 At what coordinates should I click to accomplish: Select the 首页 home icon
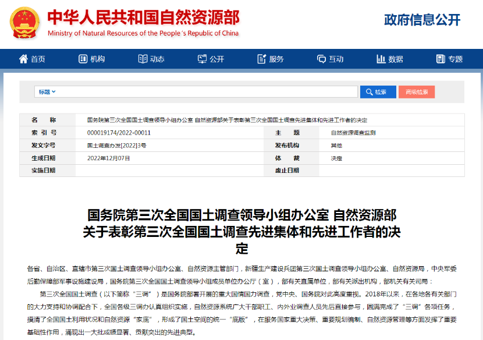tap(23, 59)
